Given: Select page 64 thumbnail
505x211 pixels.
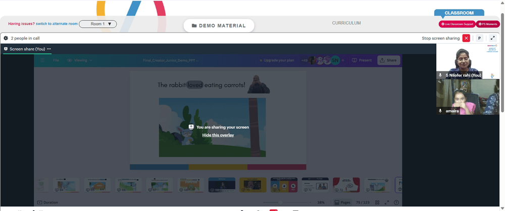Looking at the screenshot, I should pos(66,185).
